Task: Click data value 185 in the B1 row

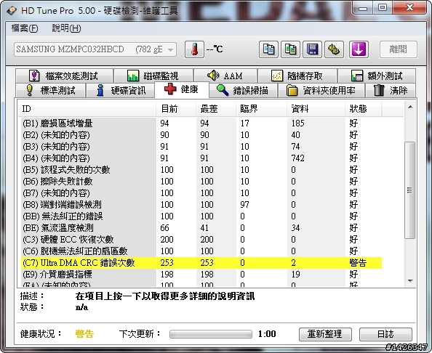Action: pos(298,123)
